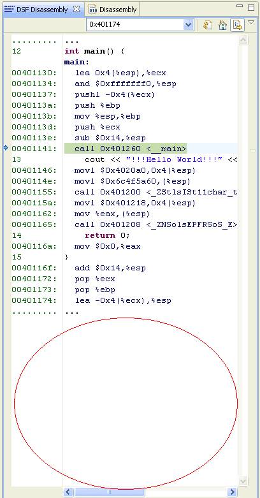Expand the address dropdown arrow
This screenshot has width=260, height=498.
click(189, 24)
